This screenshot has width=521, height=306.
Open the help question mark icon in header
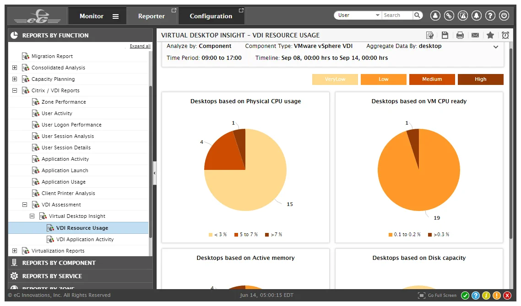(490, 15)
